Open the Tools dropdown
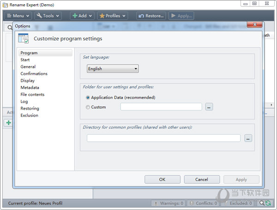This screenshot has width=277, height=210. coord(48,16)
